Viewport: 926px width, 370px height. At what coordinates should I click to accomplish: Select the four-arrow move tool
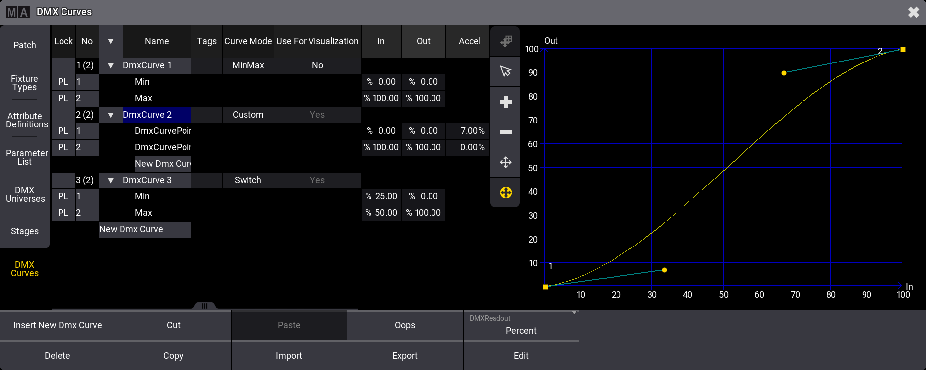pos(505,162)
